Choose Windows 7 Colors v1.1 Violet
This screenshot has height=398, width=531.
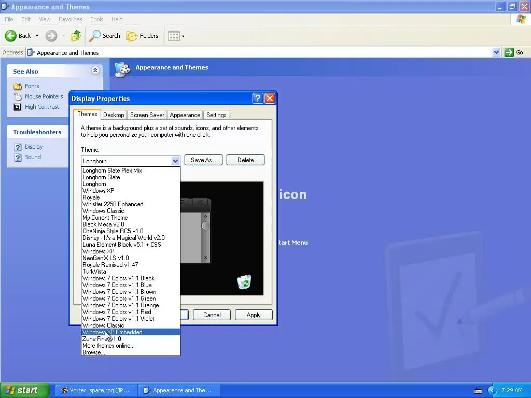tap(131, 319)
